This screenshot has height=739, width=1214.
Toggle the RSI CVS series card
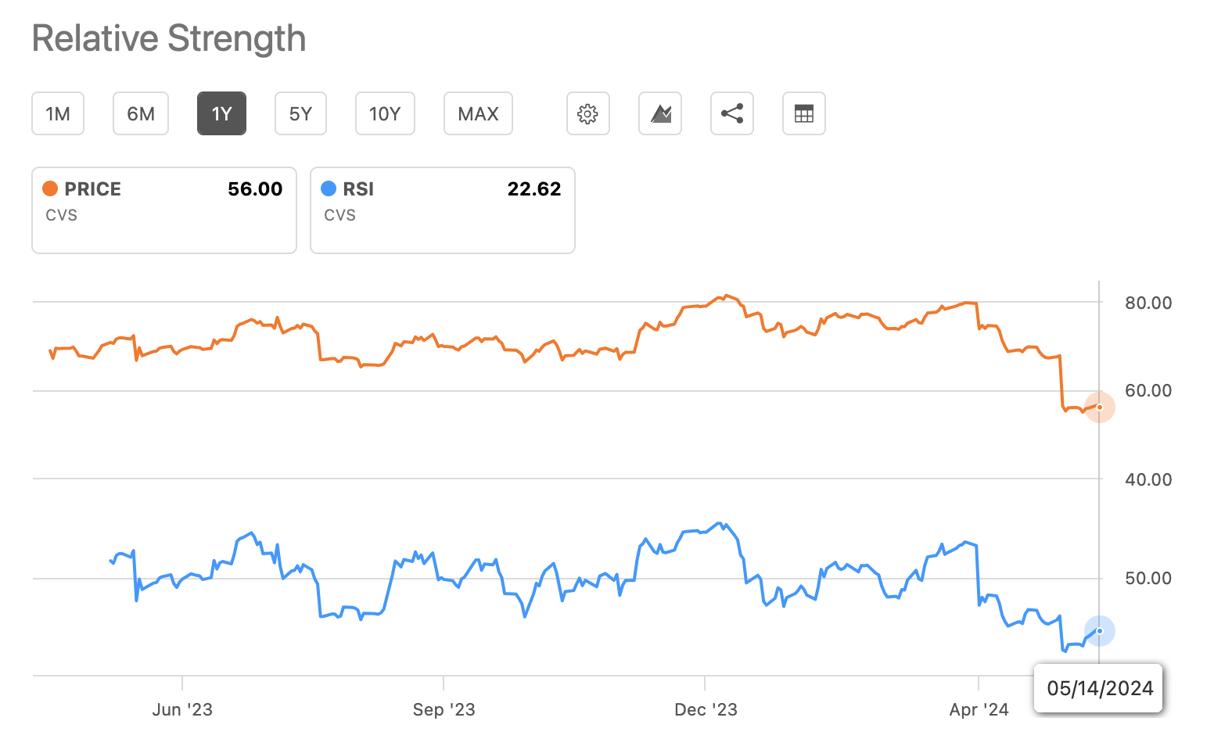click(443, 210)
